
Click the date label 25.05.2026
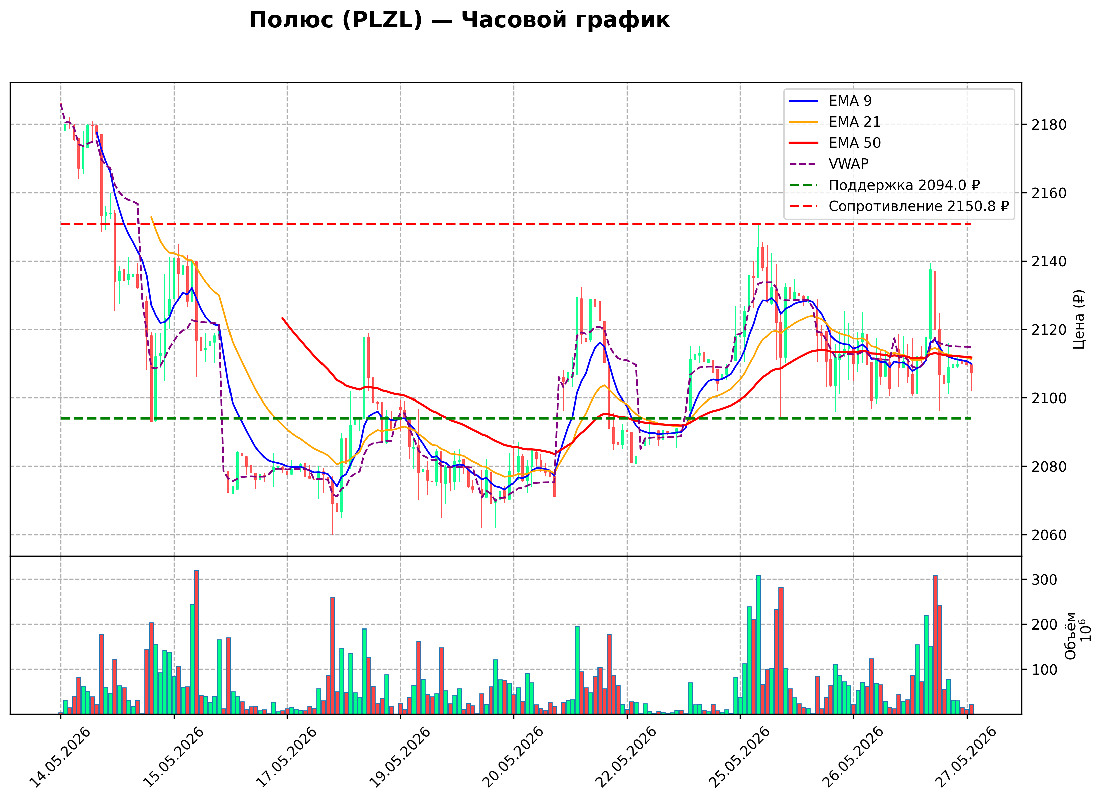tap(739, 757)
